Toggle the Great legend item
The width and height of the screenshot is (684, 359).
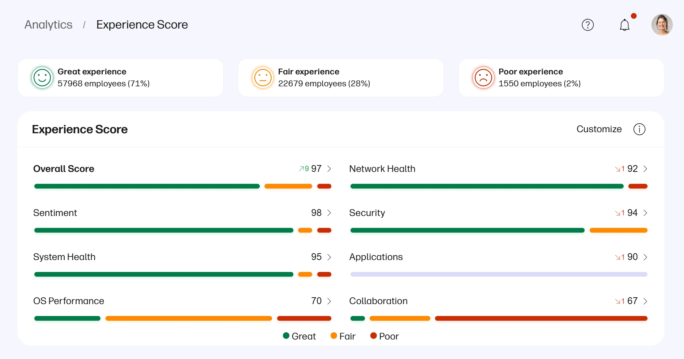click(x=299, y=336)
